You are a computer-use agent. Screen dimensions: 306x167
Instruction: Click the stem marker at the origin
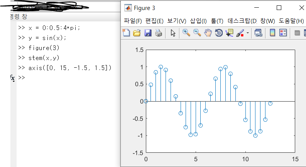tap(146, 101)
